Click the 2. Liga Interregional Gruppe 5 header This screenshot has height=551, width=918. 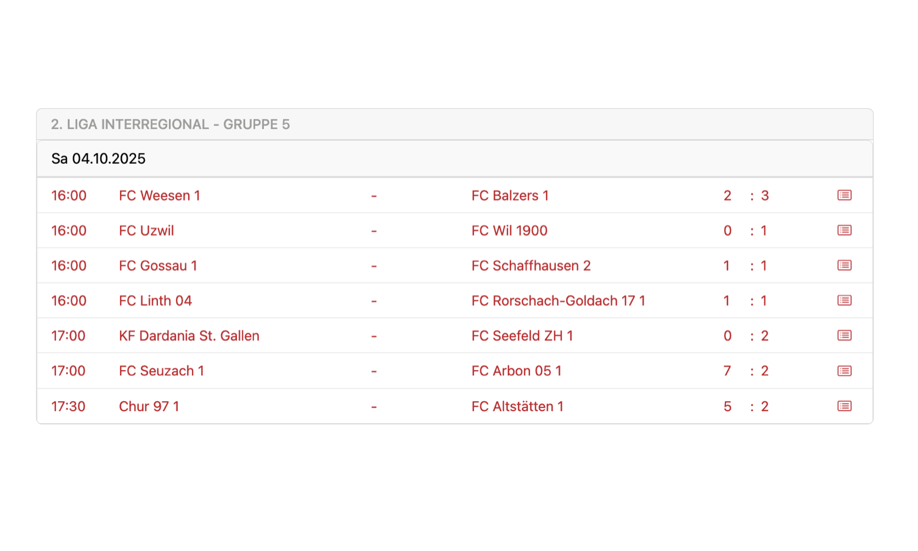click(170, 124)
